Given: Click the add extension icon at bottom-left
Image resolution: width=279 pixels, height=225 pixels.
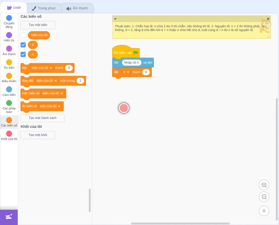Looking at the screenshot, I should click(x=9, y=217).
